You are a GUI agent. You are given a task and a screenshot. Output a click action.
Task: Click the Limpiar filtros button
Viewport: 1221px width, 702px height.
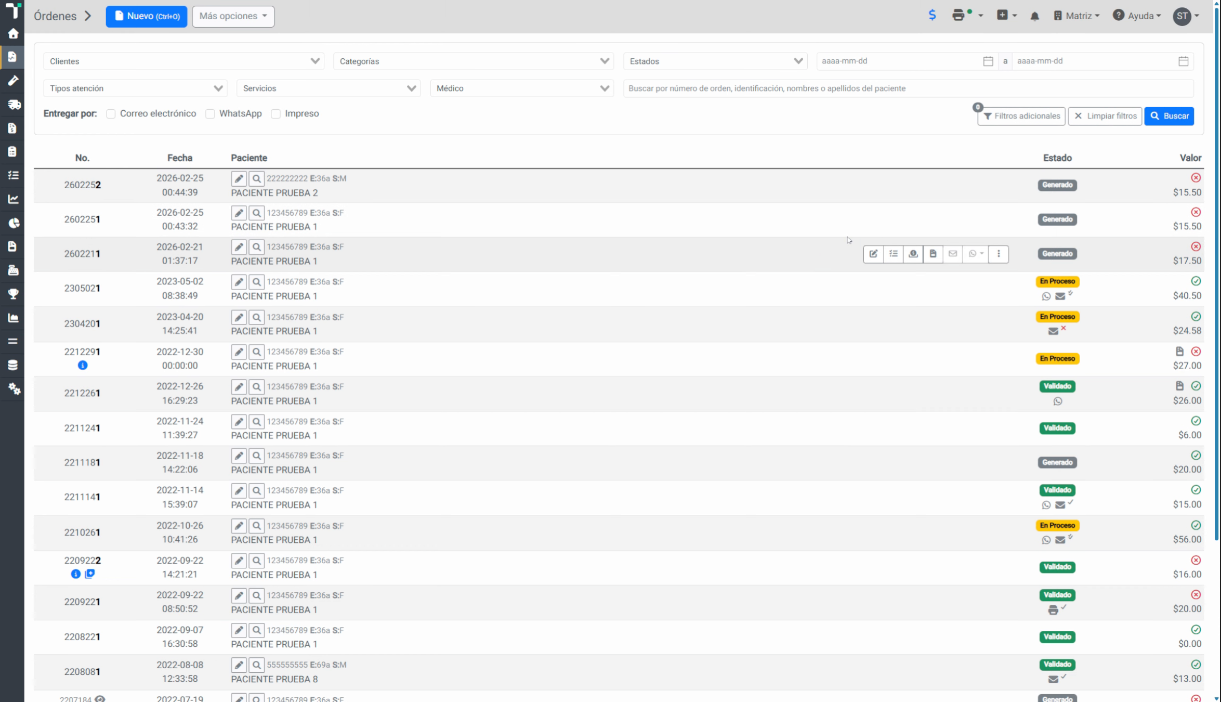click(x=1105, y=116)
